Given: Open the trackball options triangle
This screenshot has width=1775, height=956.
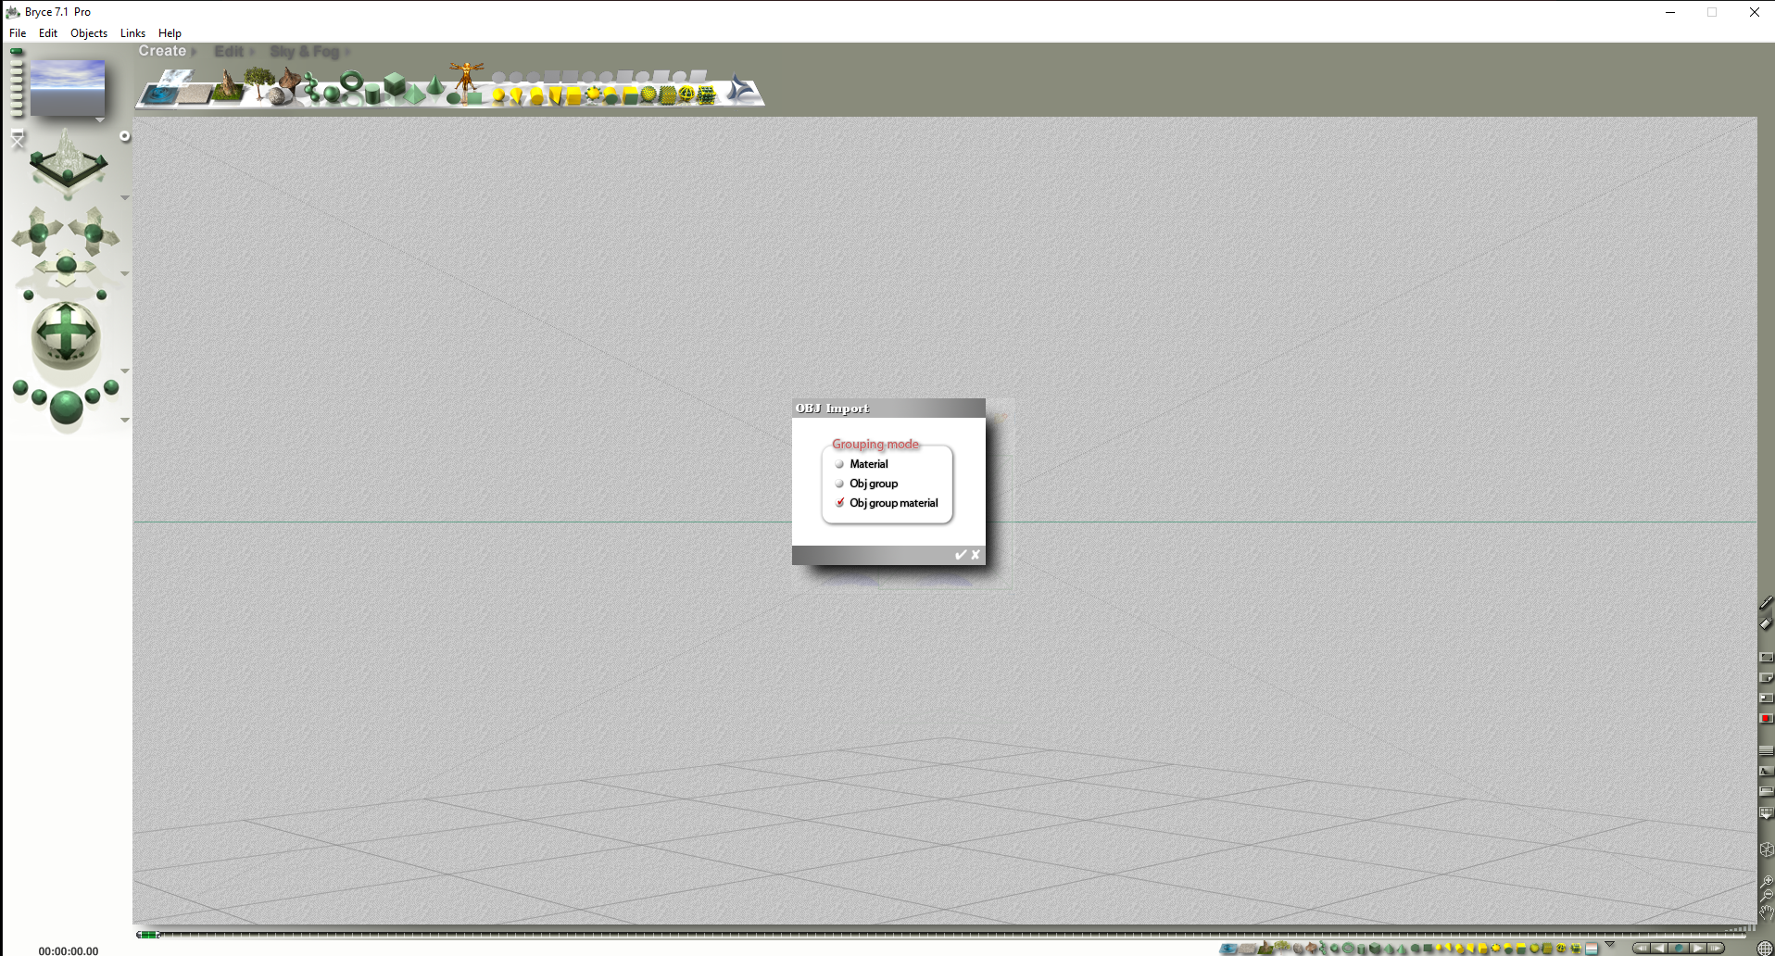Looking at the screenshot, I should click(x=124, y=371).
